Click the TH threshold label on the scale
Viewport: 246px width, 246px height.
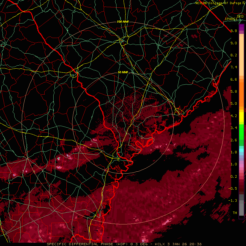[x=235, y=213]
